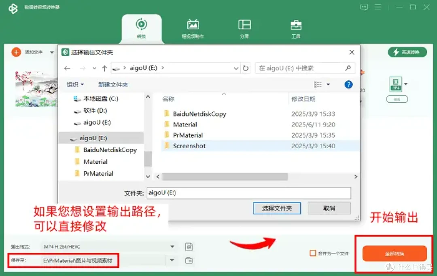Open recent locations dropdown chevron
Viewport: 437px width, 276px height.
(x=94, y=68)
